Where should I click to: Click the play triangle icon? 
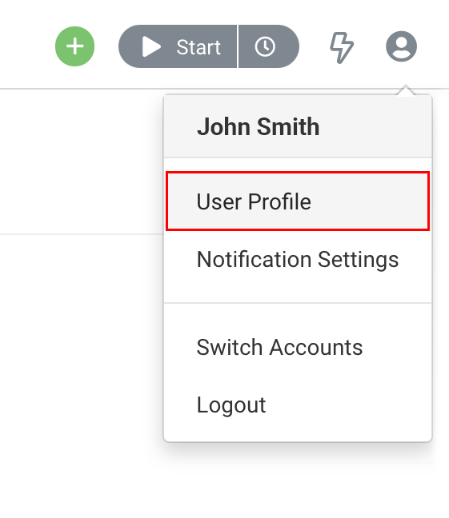(x=151, y=46)
